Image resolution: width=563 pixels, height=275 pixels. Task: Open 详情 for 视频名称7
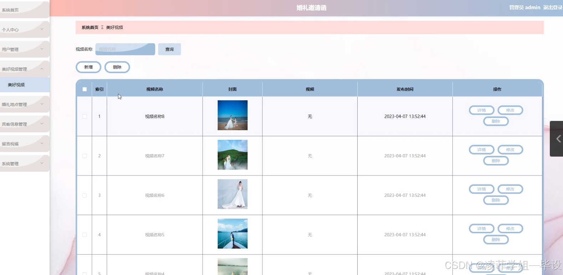(x=482, y=150)
